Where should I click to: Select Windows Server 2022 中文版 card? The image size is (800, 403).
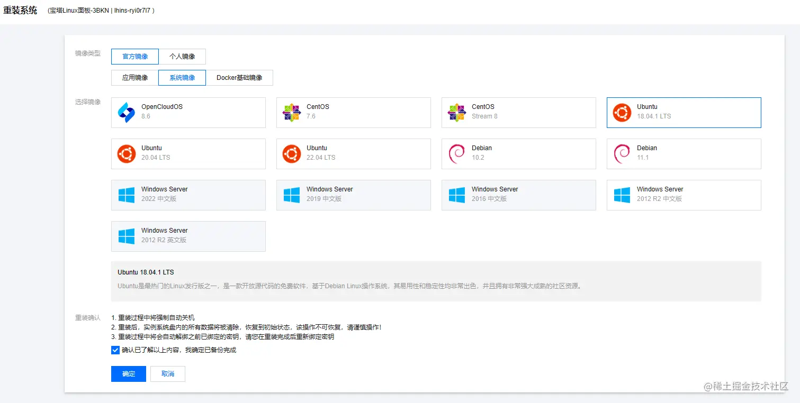click(188, 195)
